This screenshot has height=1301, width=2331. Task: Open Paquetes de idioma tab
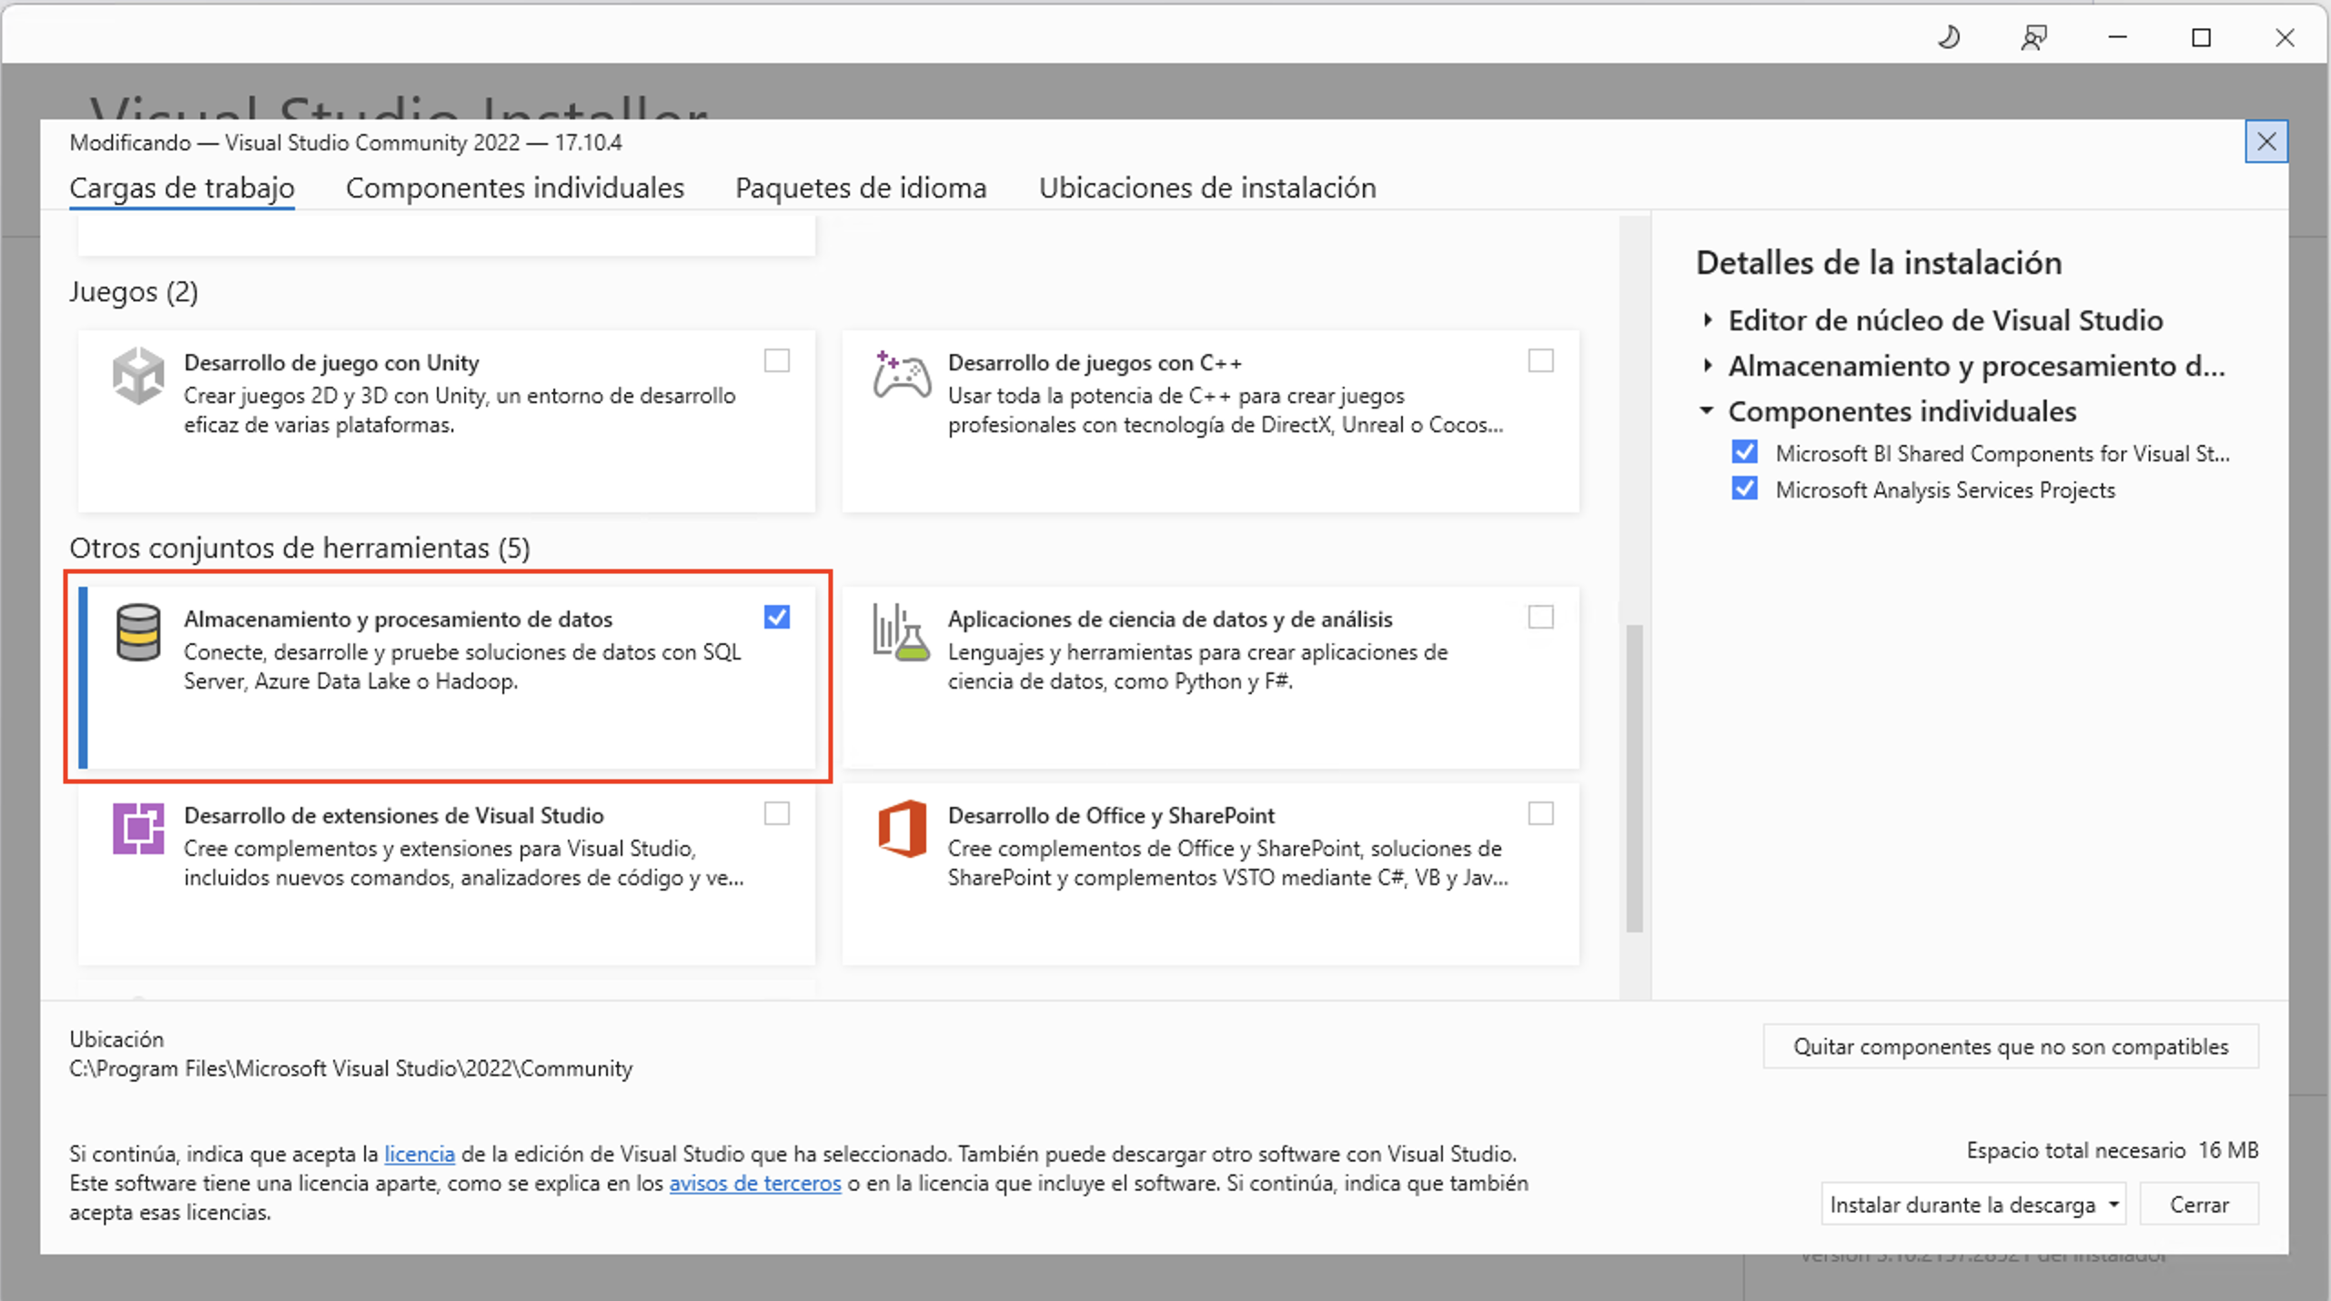[861, 187]
